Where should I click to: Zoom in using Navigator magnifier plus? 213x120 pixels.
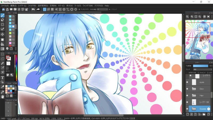(x=192, y=17)
